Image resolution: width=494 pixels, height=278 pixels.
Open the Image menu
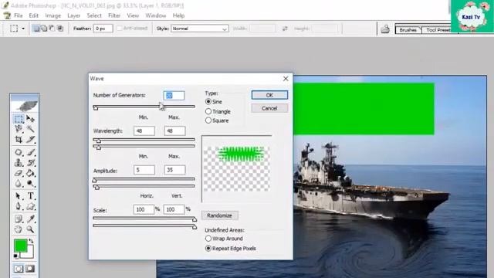(53, 15)
